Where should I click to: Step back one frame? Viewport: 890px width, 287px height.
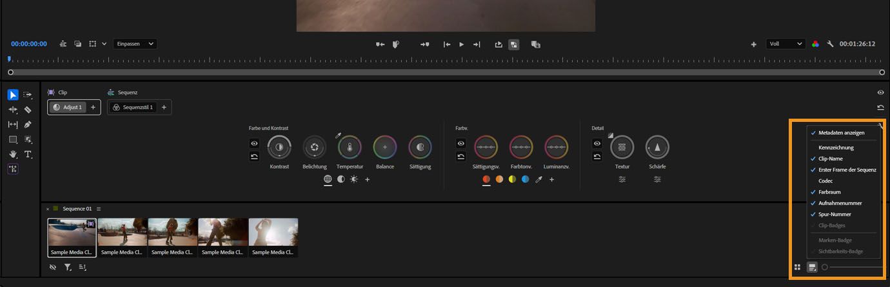tap(447, 44)
